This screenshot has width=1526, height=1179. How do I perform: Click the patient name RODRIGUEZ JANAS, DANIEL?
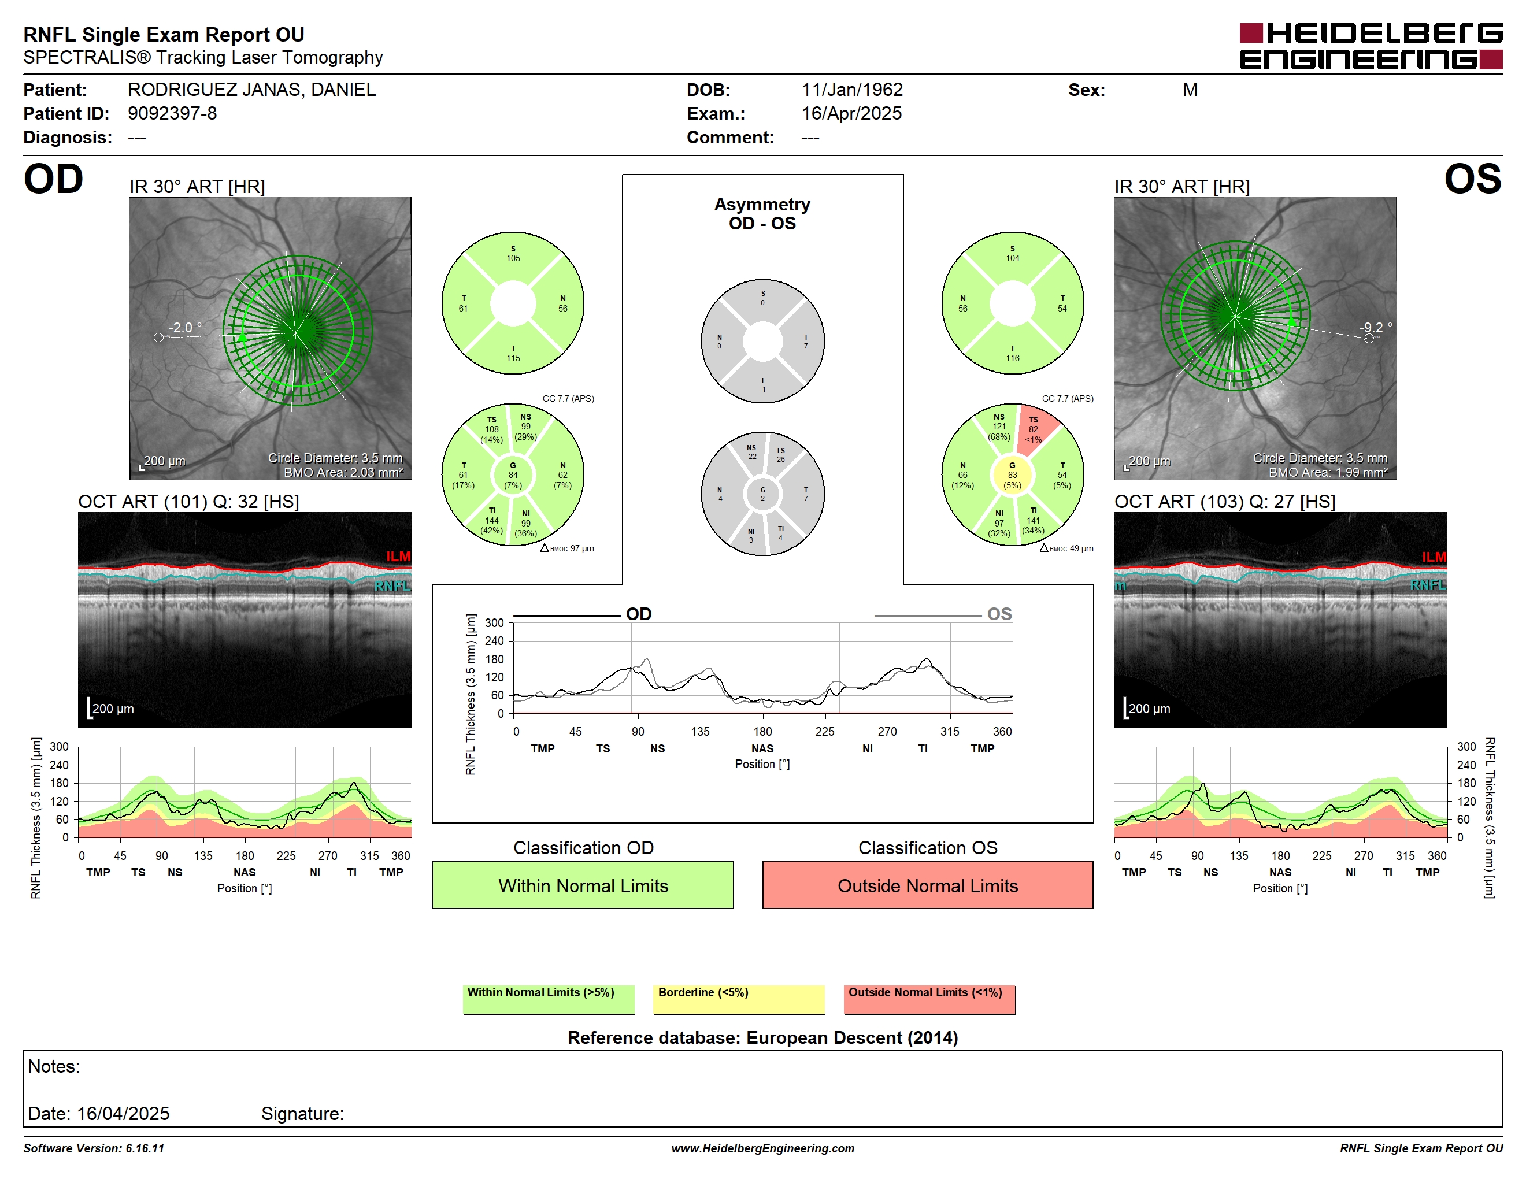(251, 90)
